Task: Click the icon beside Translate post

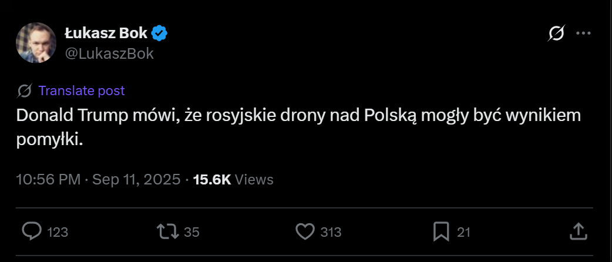Action: pos(25,90)
